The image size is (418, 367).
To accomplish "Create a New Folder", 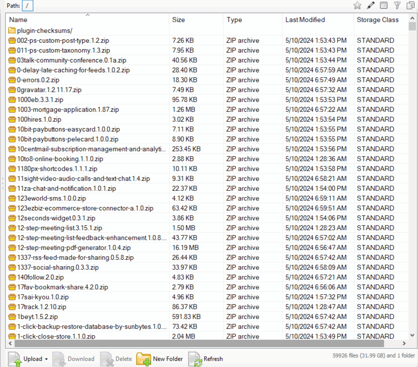I will pyautogui.click(x=160, y=359).
